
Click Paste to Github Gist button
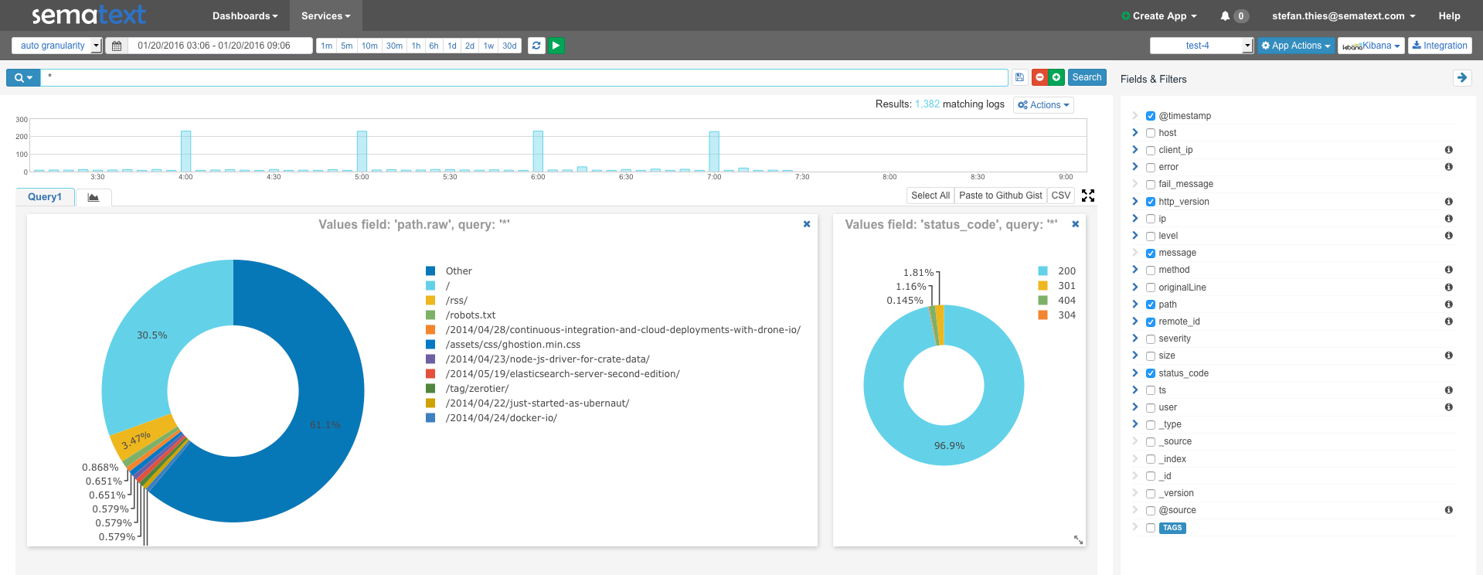(x=1001, y=196)
